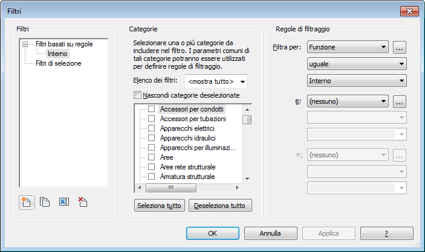Click the category list vertical scrollbar down arrow
Image resolution: width=425 pixels, height=252 pixels.
point(247,178)
